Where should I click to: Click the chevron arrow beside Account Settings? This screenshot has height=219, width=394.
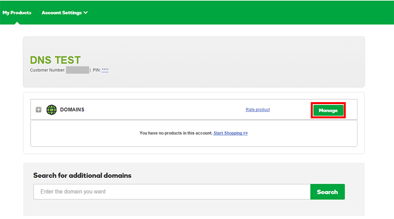(x=86, y=13)
